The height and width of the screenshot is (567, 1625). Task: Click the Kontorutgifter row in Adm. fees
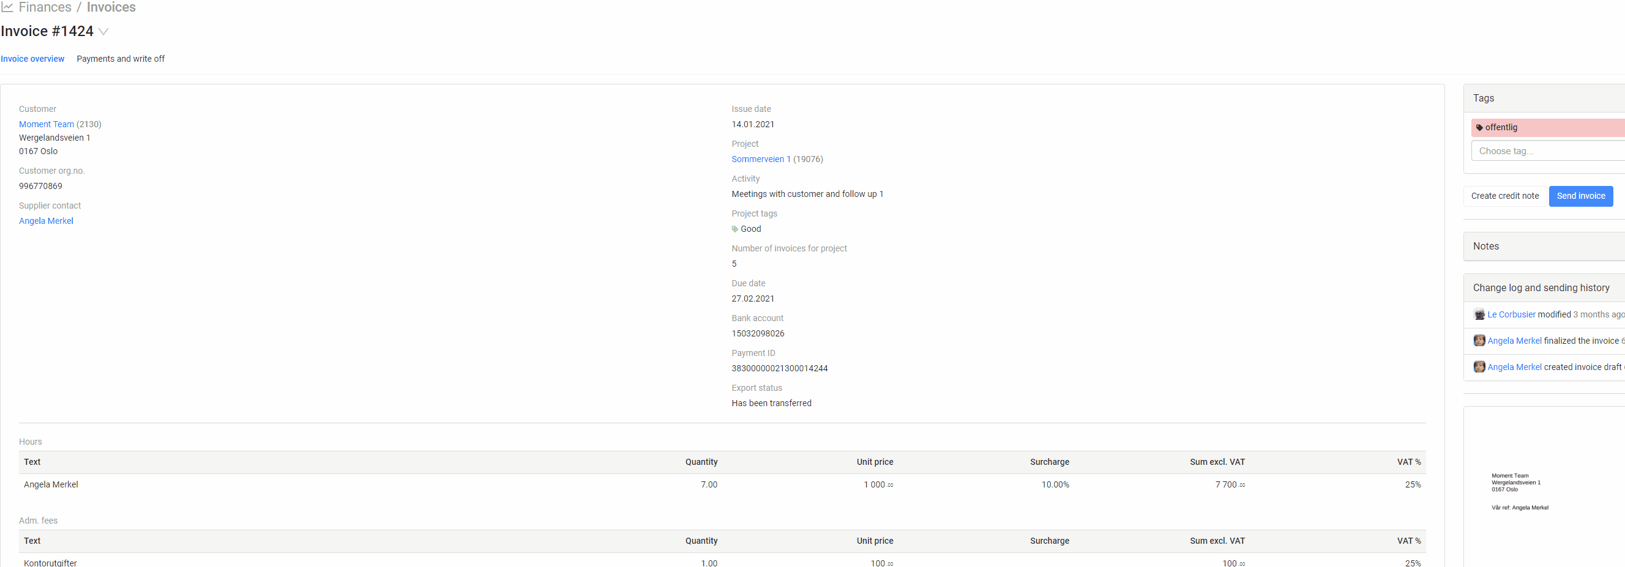722,561
